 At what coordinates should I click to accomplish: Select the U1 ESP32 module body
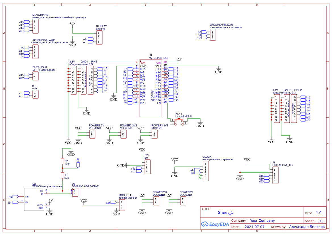click(150, 88)
